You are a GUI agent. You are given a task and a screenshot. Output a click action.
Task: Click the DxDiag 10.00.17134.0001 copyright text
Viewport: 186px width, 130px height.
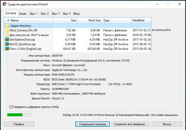(121, 115)
